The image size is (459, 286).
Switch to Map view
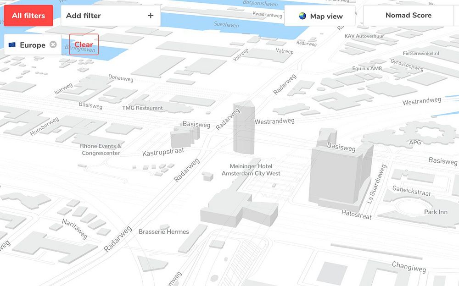point(319,16)
